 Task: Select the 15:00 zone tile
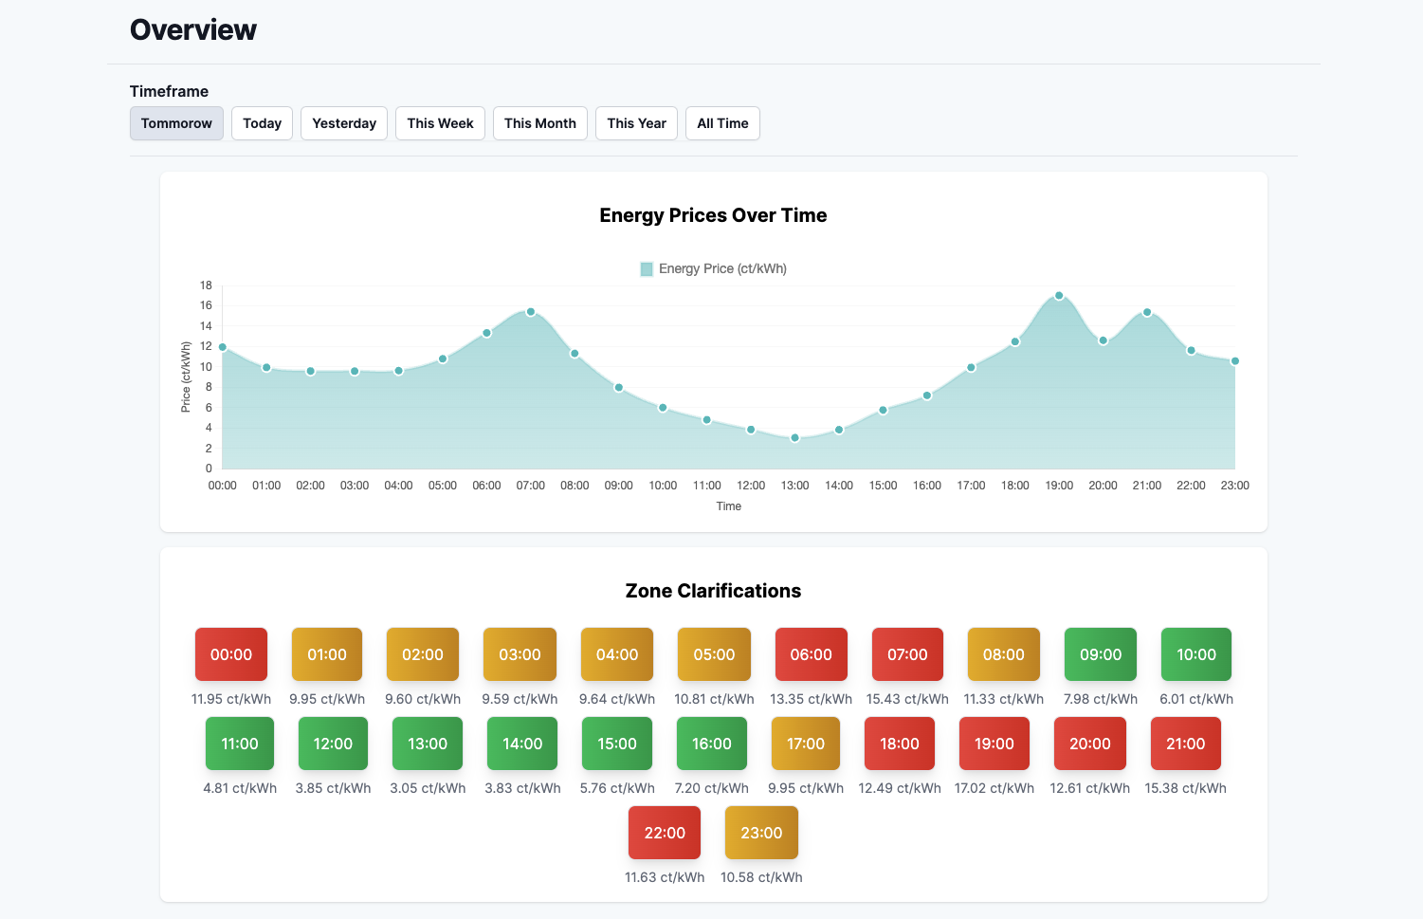click(617, 744)
